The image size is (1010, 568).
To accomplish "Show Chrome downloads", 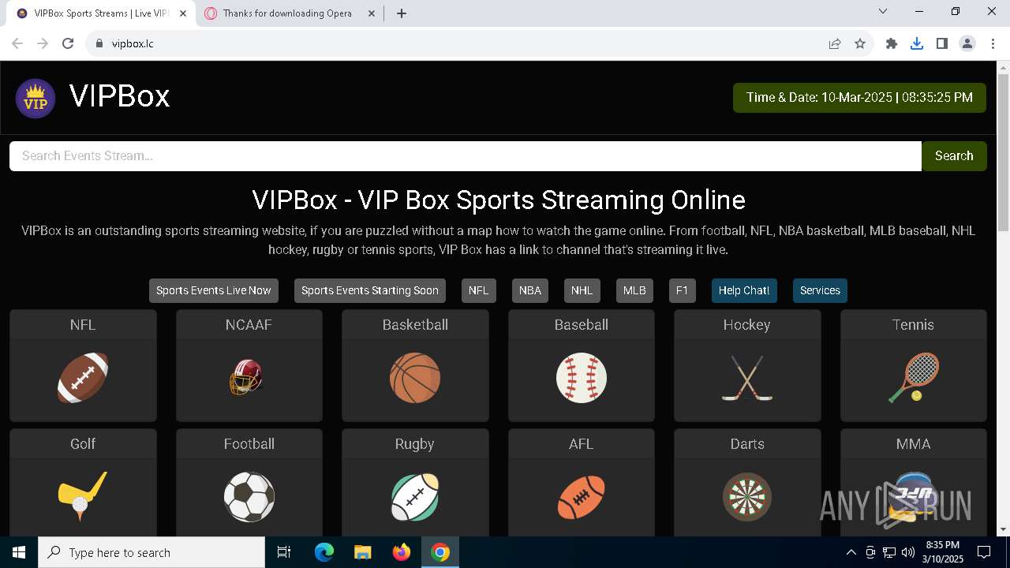I will pyautogui.click(x=917, y=43).
